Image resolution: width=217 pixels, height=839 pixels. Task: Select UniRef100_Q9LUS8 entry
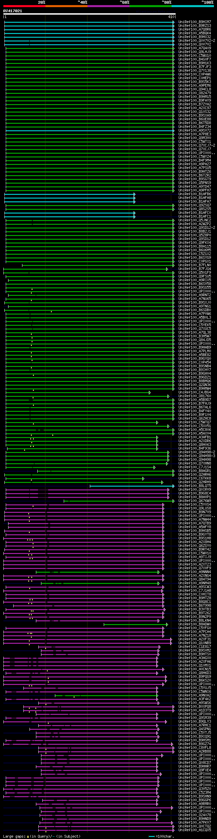[x=195, y=508]
